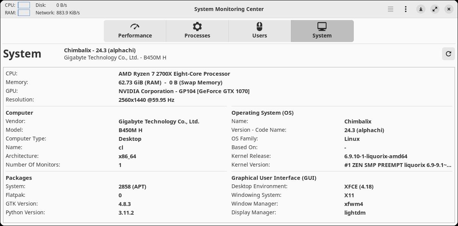Click the System Monitoring Center window title
Screen dimensions: 458x226
[x=229, y=9]
